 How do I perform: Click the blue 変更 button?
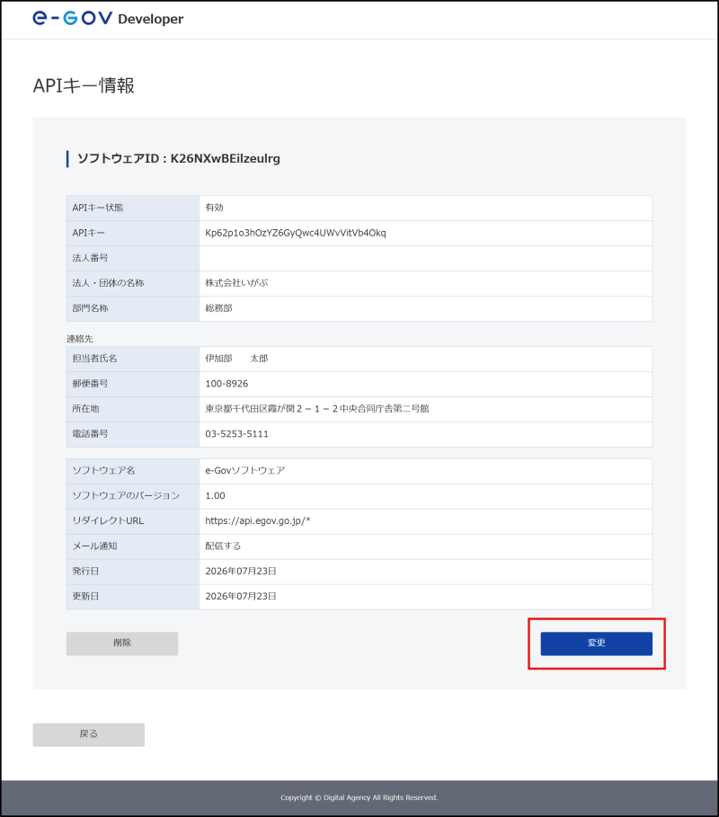[596, 644]
